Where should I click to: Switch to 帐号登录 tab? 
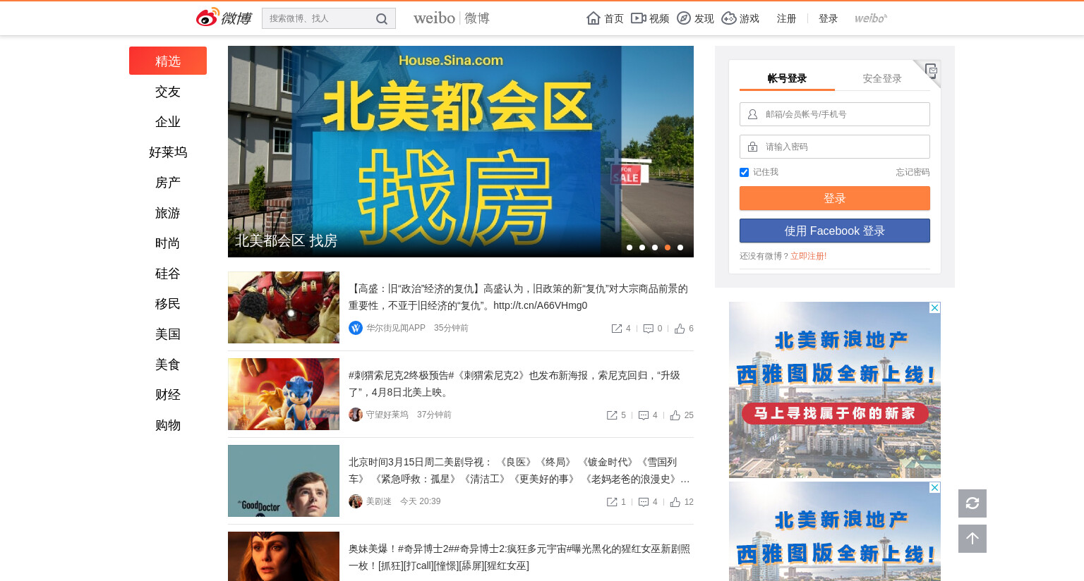[x=787, y=78]
